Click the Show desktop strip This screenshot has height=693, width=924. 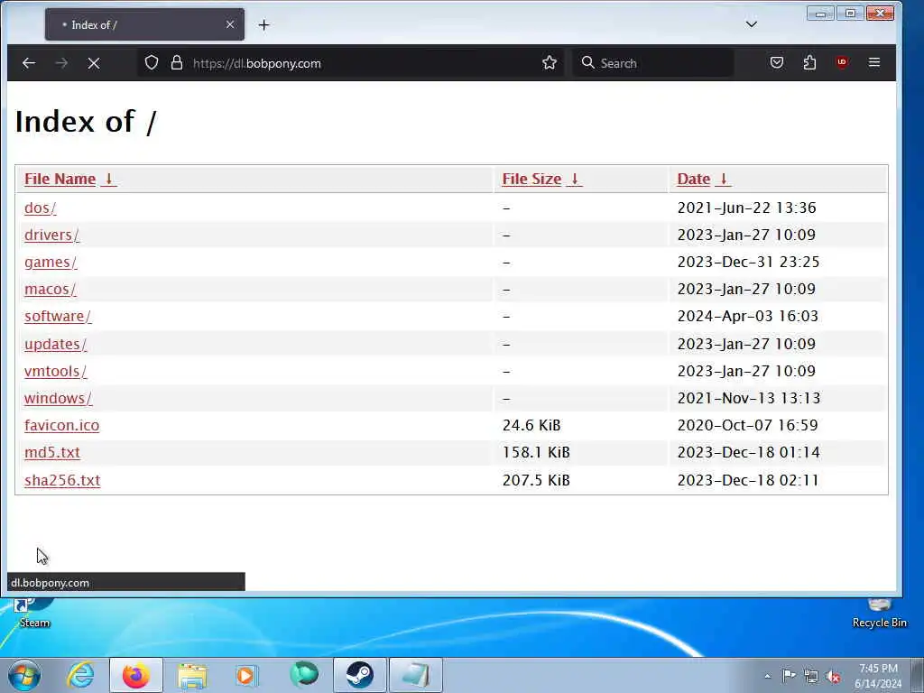point(918,675)
